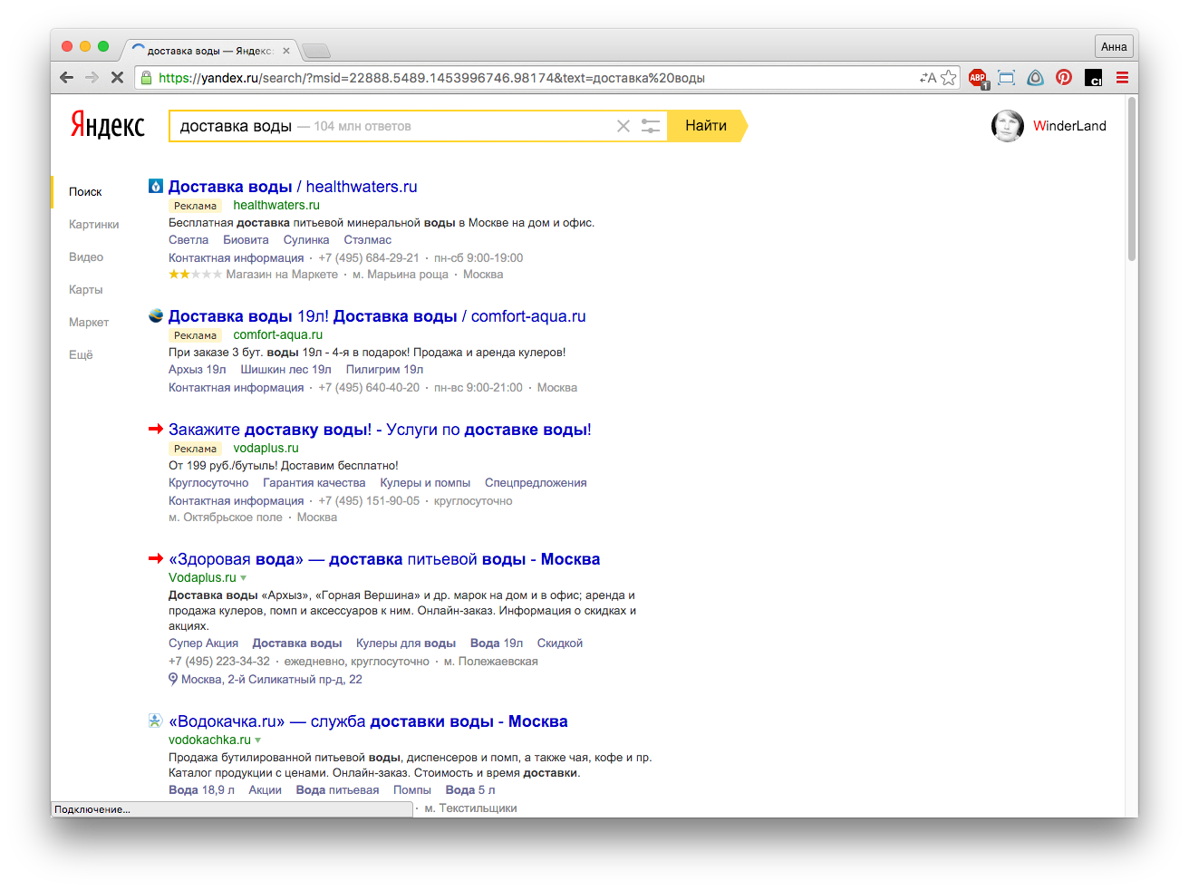Click the Анна Chrome profile button
This screenshot has height=890, width=1189.
click(1114, 47)
